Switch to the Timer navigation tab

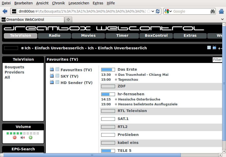click(122, 36)
